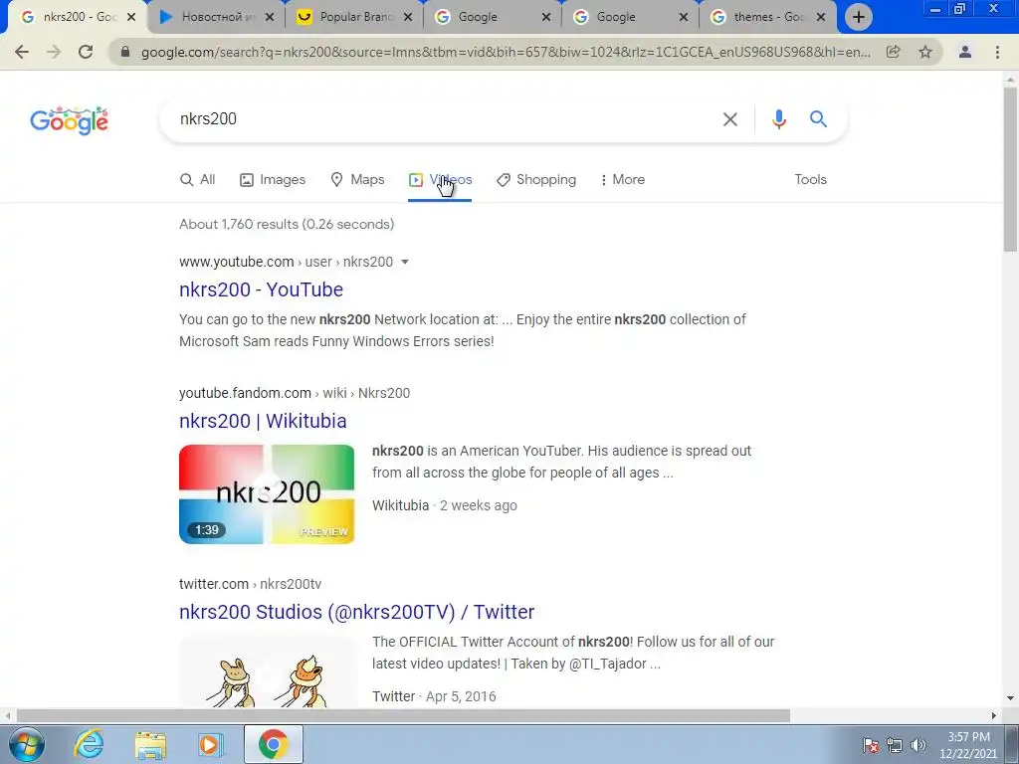Click the horizontal scrollbar thumb
Viewport: 1019px width, 764px height.
(403, 716)
